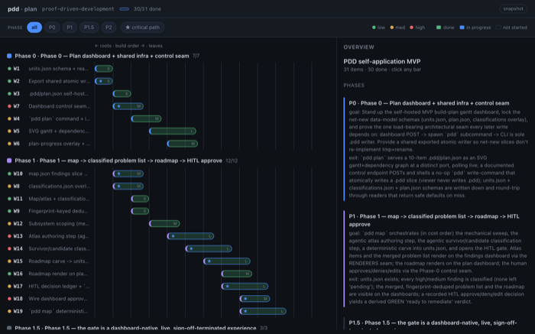
Task: Click the Phase 1.5 group header
Action: pos(137,328)
